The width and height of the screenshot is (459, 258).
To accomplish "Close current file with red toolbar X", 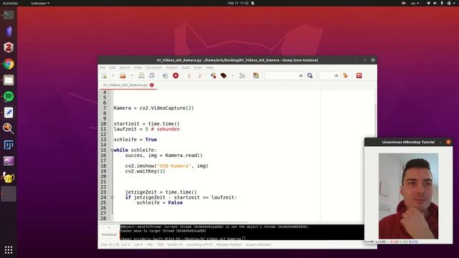I will click(176, 76).
